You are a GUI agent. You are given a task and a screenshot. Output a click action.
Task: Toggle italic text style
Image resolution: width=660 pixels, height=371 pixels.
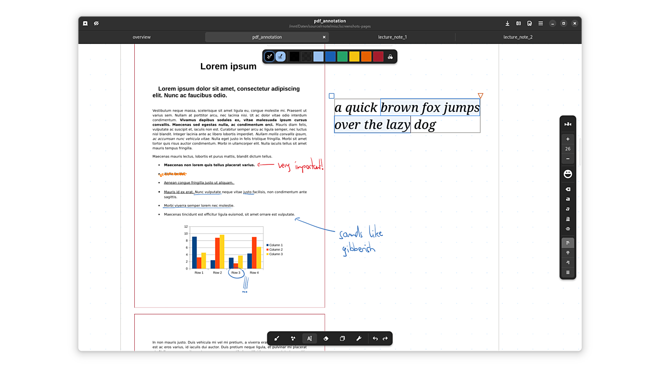click(x=568, y=209)
